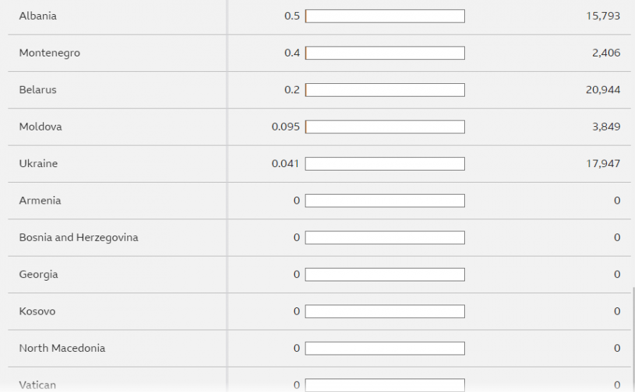Select the Moldova row label
This screenshot has width=635, height=392.
point(40,127)
